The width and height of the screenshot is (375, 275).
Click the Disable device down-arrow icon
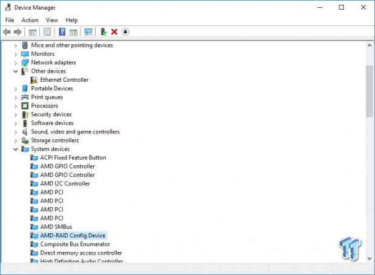click(125, 31)
